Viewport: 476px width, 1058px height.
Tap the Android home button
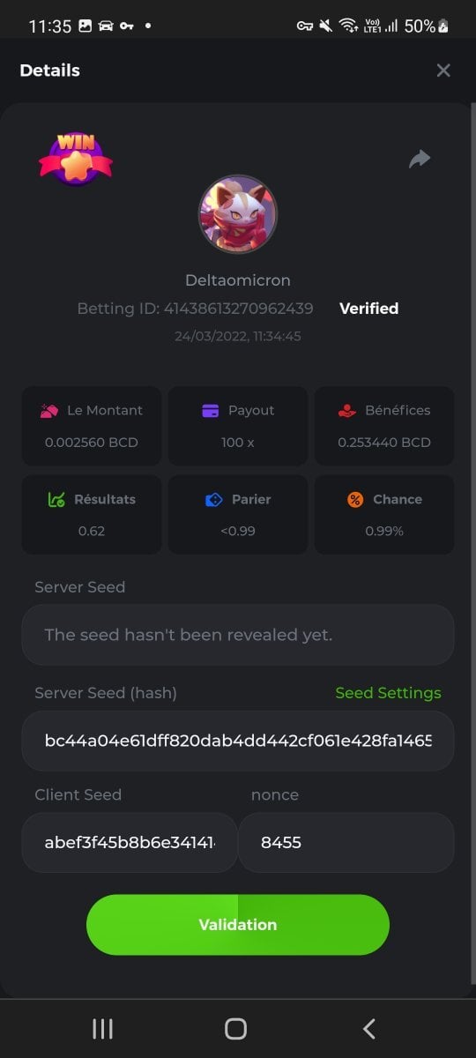[235, 1028]
